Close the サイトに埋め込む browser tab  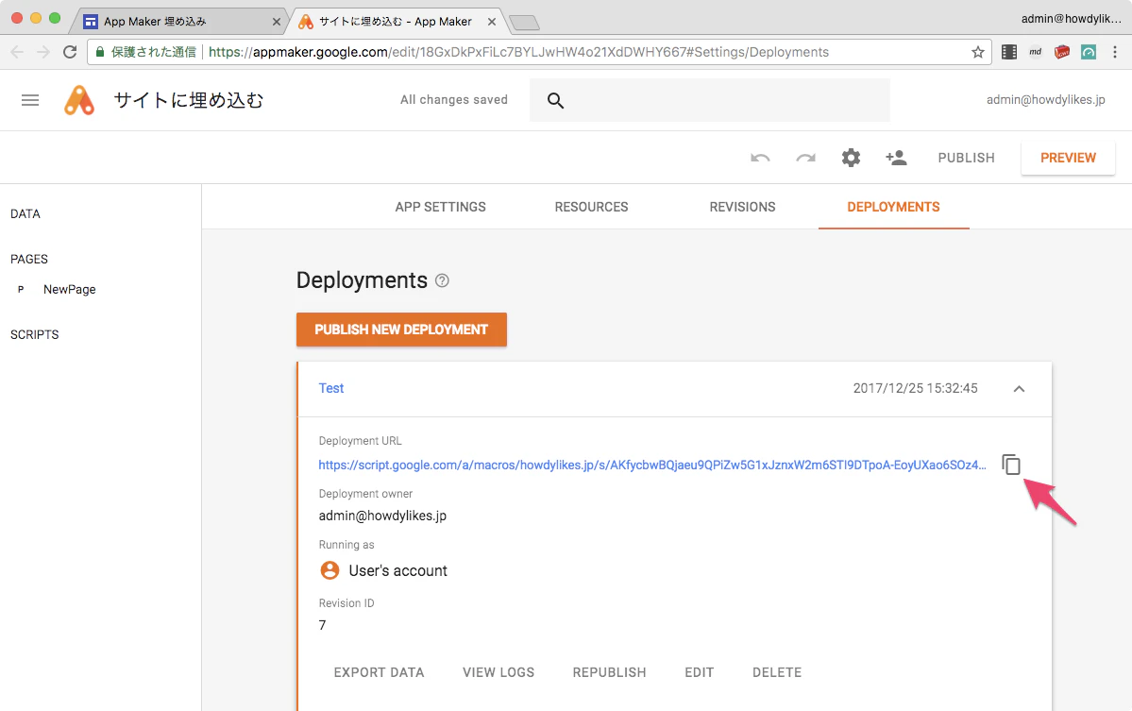tap(492, 22)
